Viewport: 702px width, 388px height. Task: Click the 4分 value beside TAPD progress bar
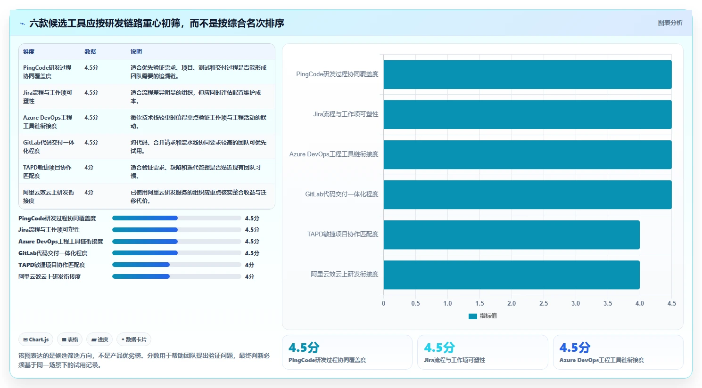point(249,265)
